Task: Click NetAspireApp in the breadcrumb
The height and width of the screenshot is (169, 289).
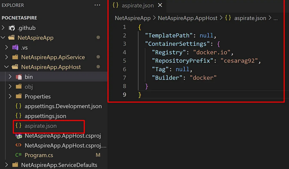Action: [x=133, y=18]
